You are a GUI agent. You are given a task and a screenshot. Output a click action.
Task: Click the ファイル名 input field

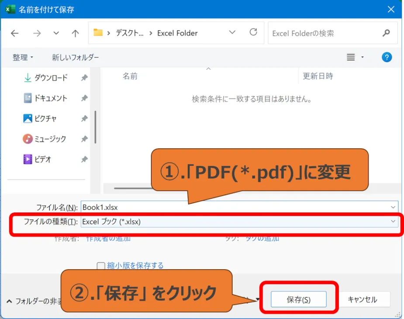[x=236, y=207]
